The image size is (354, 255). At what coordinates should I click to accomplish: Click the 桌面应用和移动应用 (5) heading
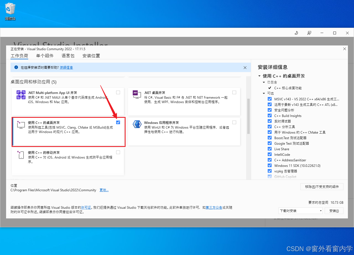click(x=33, y=82)
